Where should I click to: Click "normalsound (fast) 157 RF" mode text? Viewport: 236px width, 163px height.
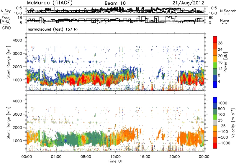point(53,29)
